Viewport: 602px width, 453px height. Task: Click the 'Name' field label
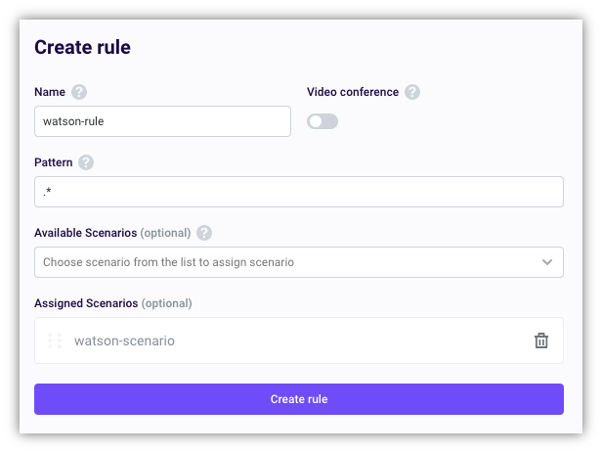click(x=50, y=92)
